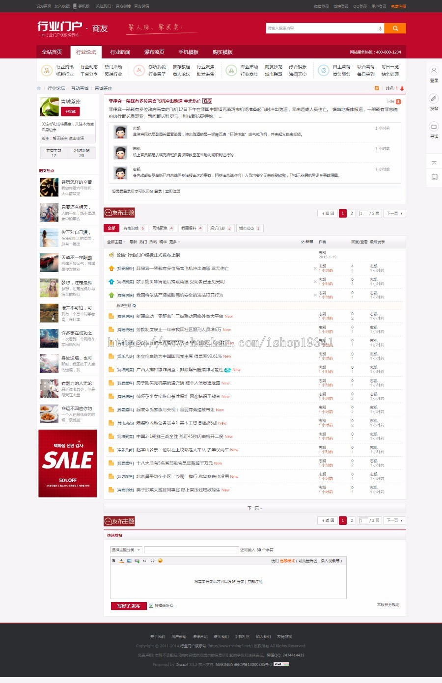Open the emoji/smiley icon in the post editor
Image resolution: width=442 pixels, height=683 pixels.
pyautogui.click(x=160, y=560)
